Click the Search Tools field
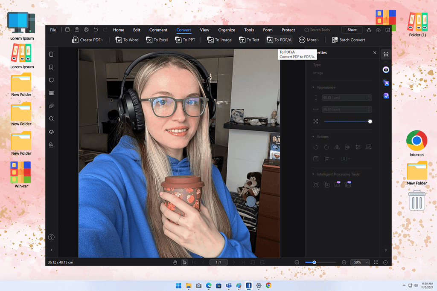Screen dimensions: 437x291 [x=317, y=30]
